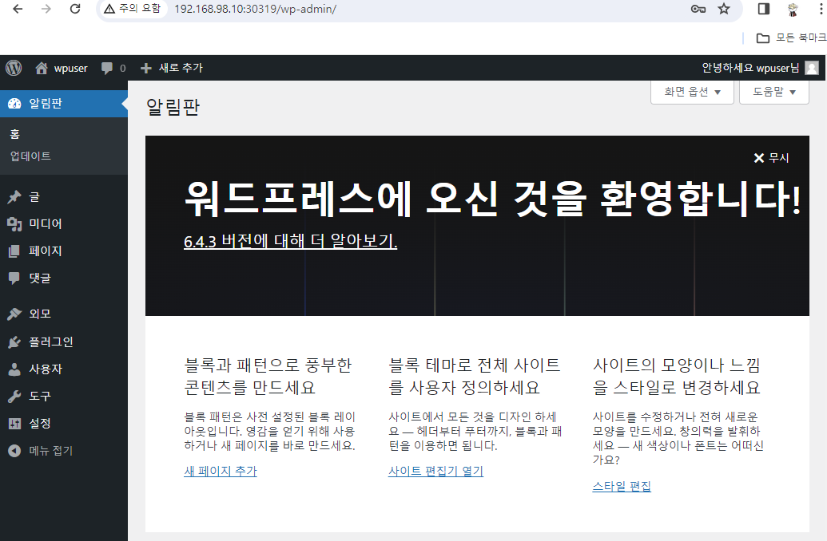
Task: Open the 플러그인 menu label
Action: pyautogui.click(x=50, y=342)
